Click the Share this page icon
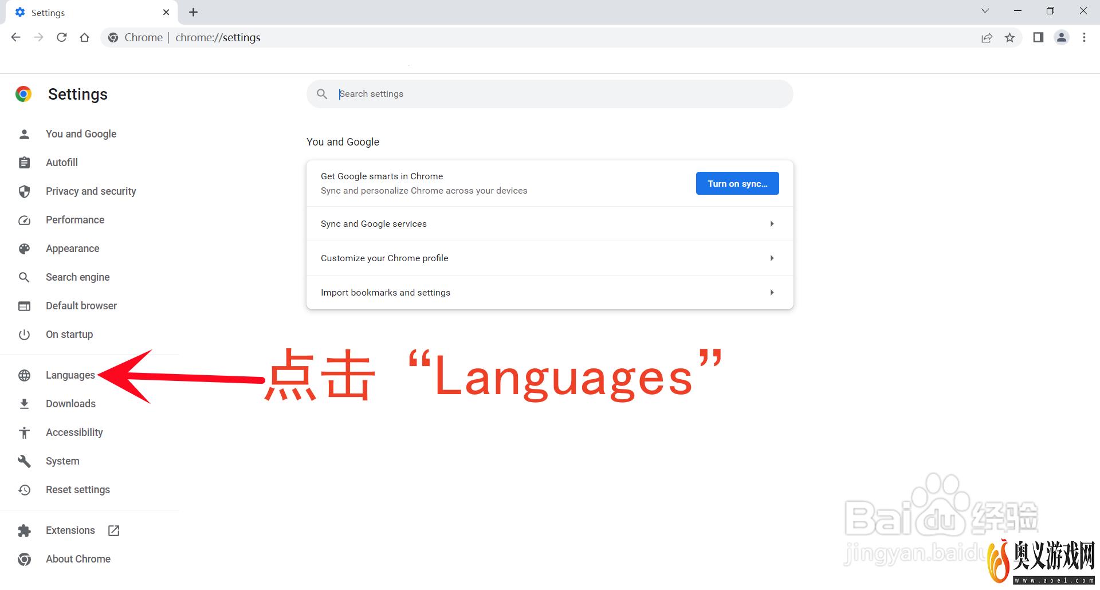Image resolution: width=1100 pixels, height=590 pixels. (x=987, y=37)
